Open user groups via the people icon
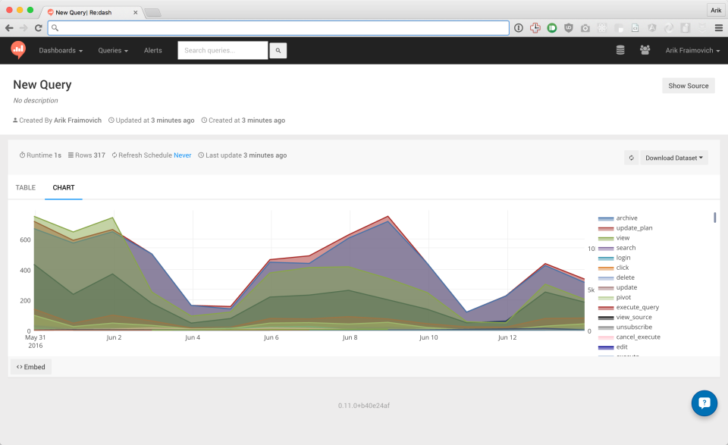The image size is (728, 445). tap(645, 50)
